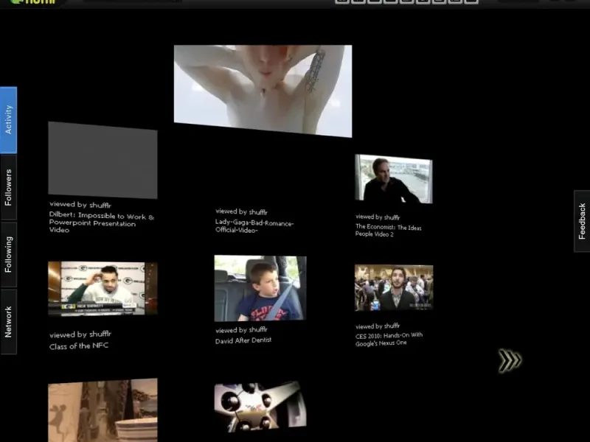
Task: Play the CES 2010 Nexus One thumbnail
Action: pos(394,287)
